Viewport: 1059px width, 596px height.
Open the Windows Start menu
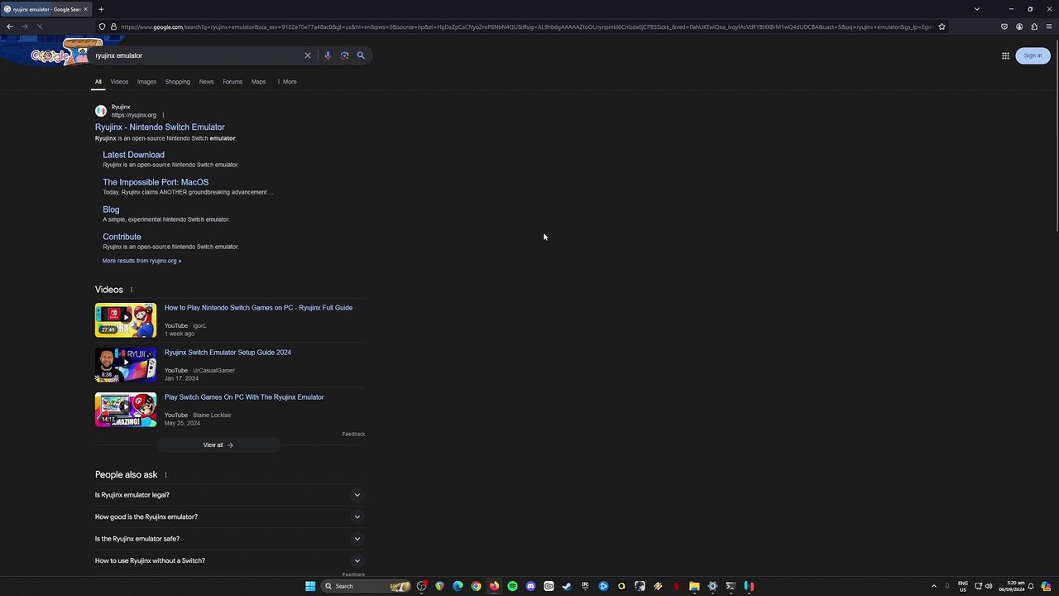[310, 586]
